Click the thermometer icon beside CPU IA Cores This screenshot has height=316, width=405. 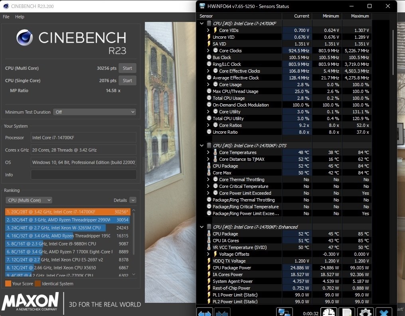pos(209,240)
